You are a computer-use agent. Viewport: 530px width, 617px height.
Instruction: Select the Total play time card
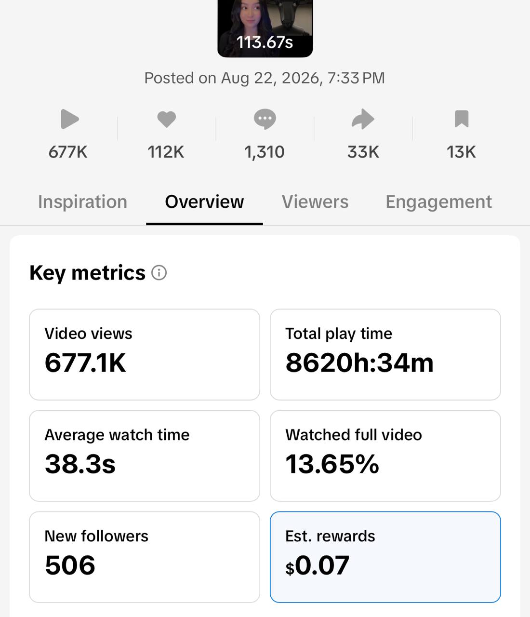(x=385, y=355)
